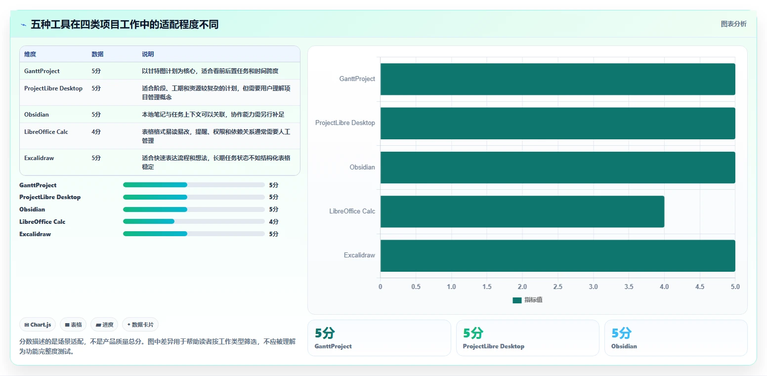The width and height of the screenshot is (767, 376).
Task: Click the title 五种工具在四类项目工作中的适配程度不同
Action: (x=125, y=24)
